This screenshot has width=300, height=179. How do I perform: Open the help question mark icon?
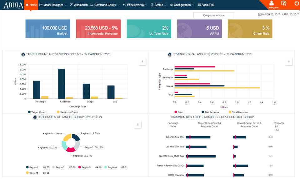tap(283, 3)
